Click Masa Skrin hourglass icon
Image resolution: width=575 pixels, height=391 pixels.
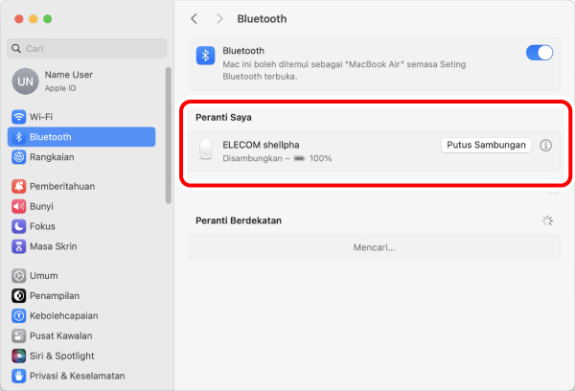click(x=19, y=246)
